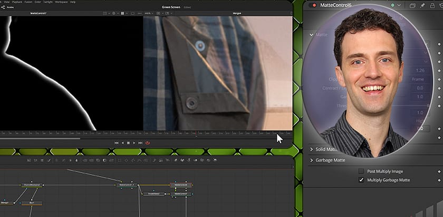Open the Fusion menu
This screenshot has width=443, height=217.
pyautogui.click(x=28, y=2)
